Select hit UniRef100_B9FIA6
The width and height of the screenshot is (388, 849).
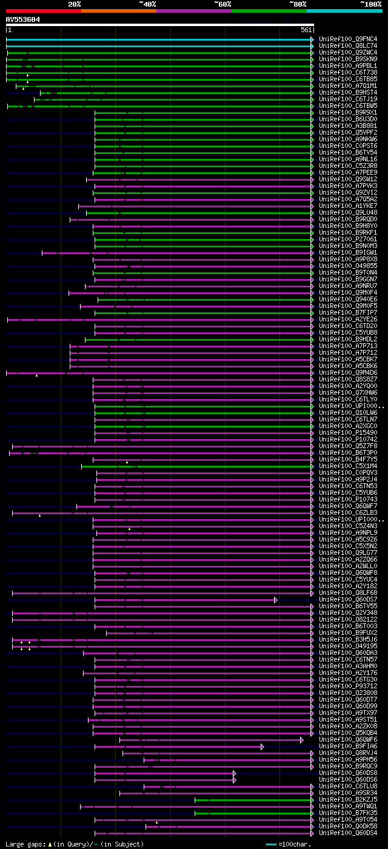(348, 747)
